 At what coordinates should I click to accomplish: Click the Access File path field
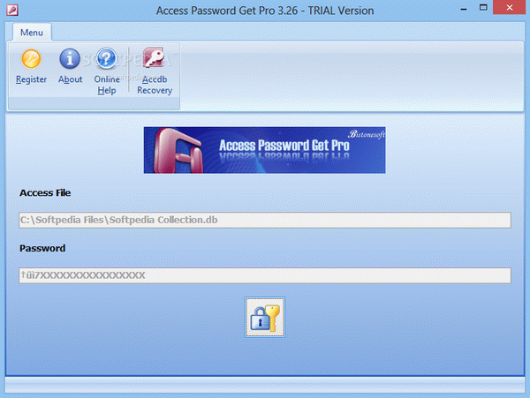point(265,220)
